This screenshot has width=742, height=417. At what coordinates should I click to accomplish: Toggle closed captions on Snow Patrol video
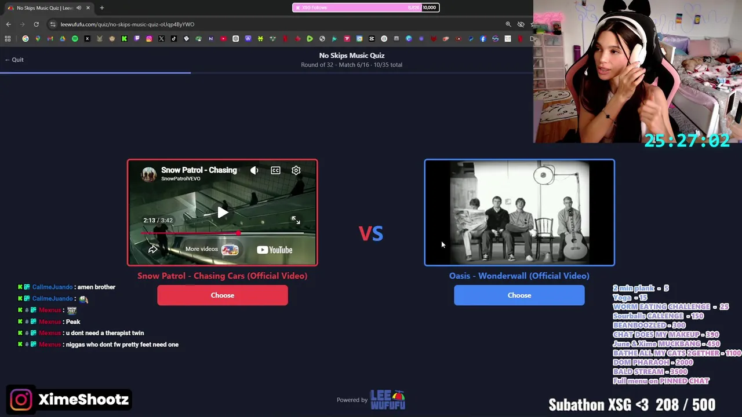coord(275,170)
